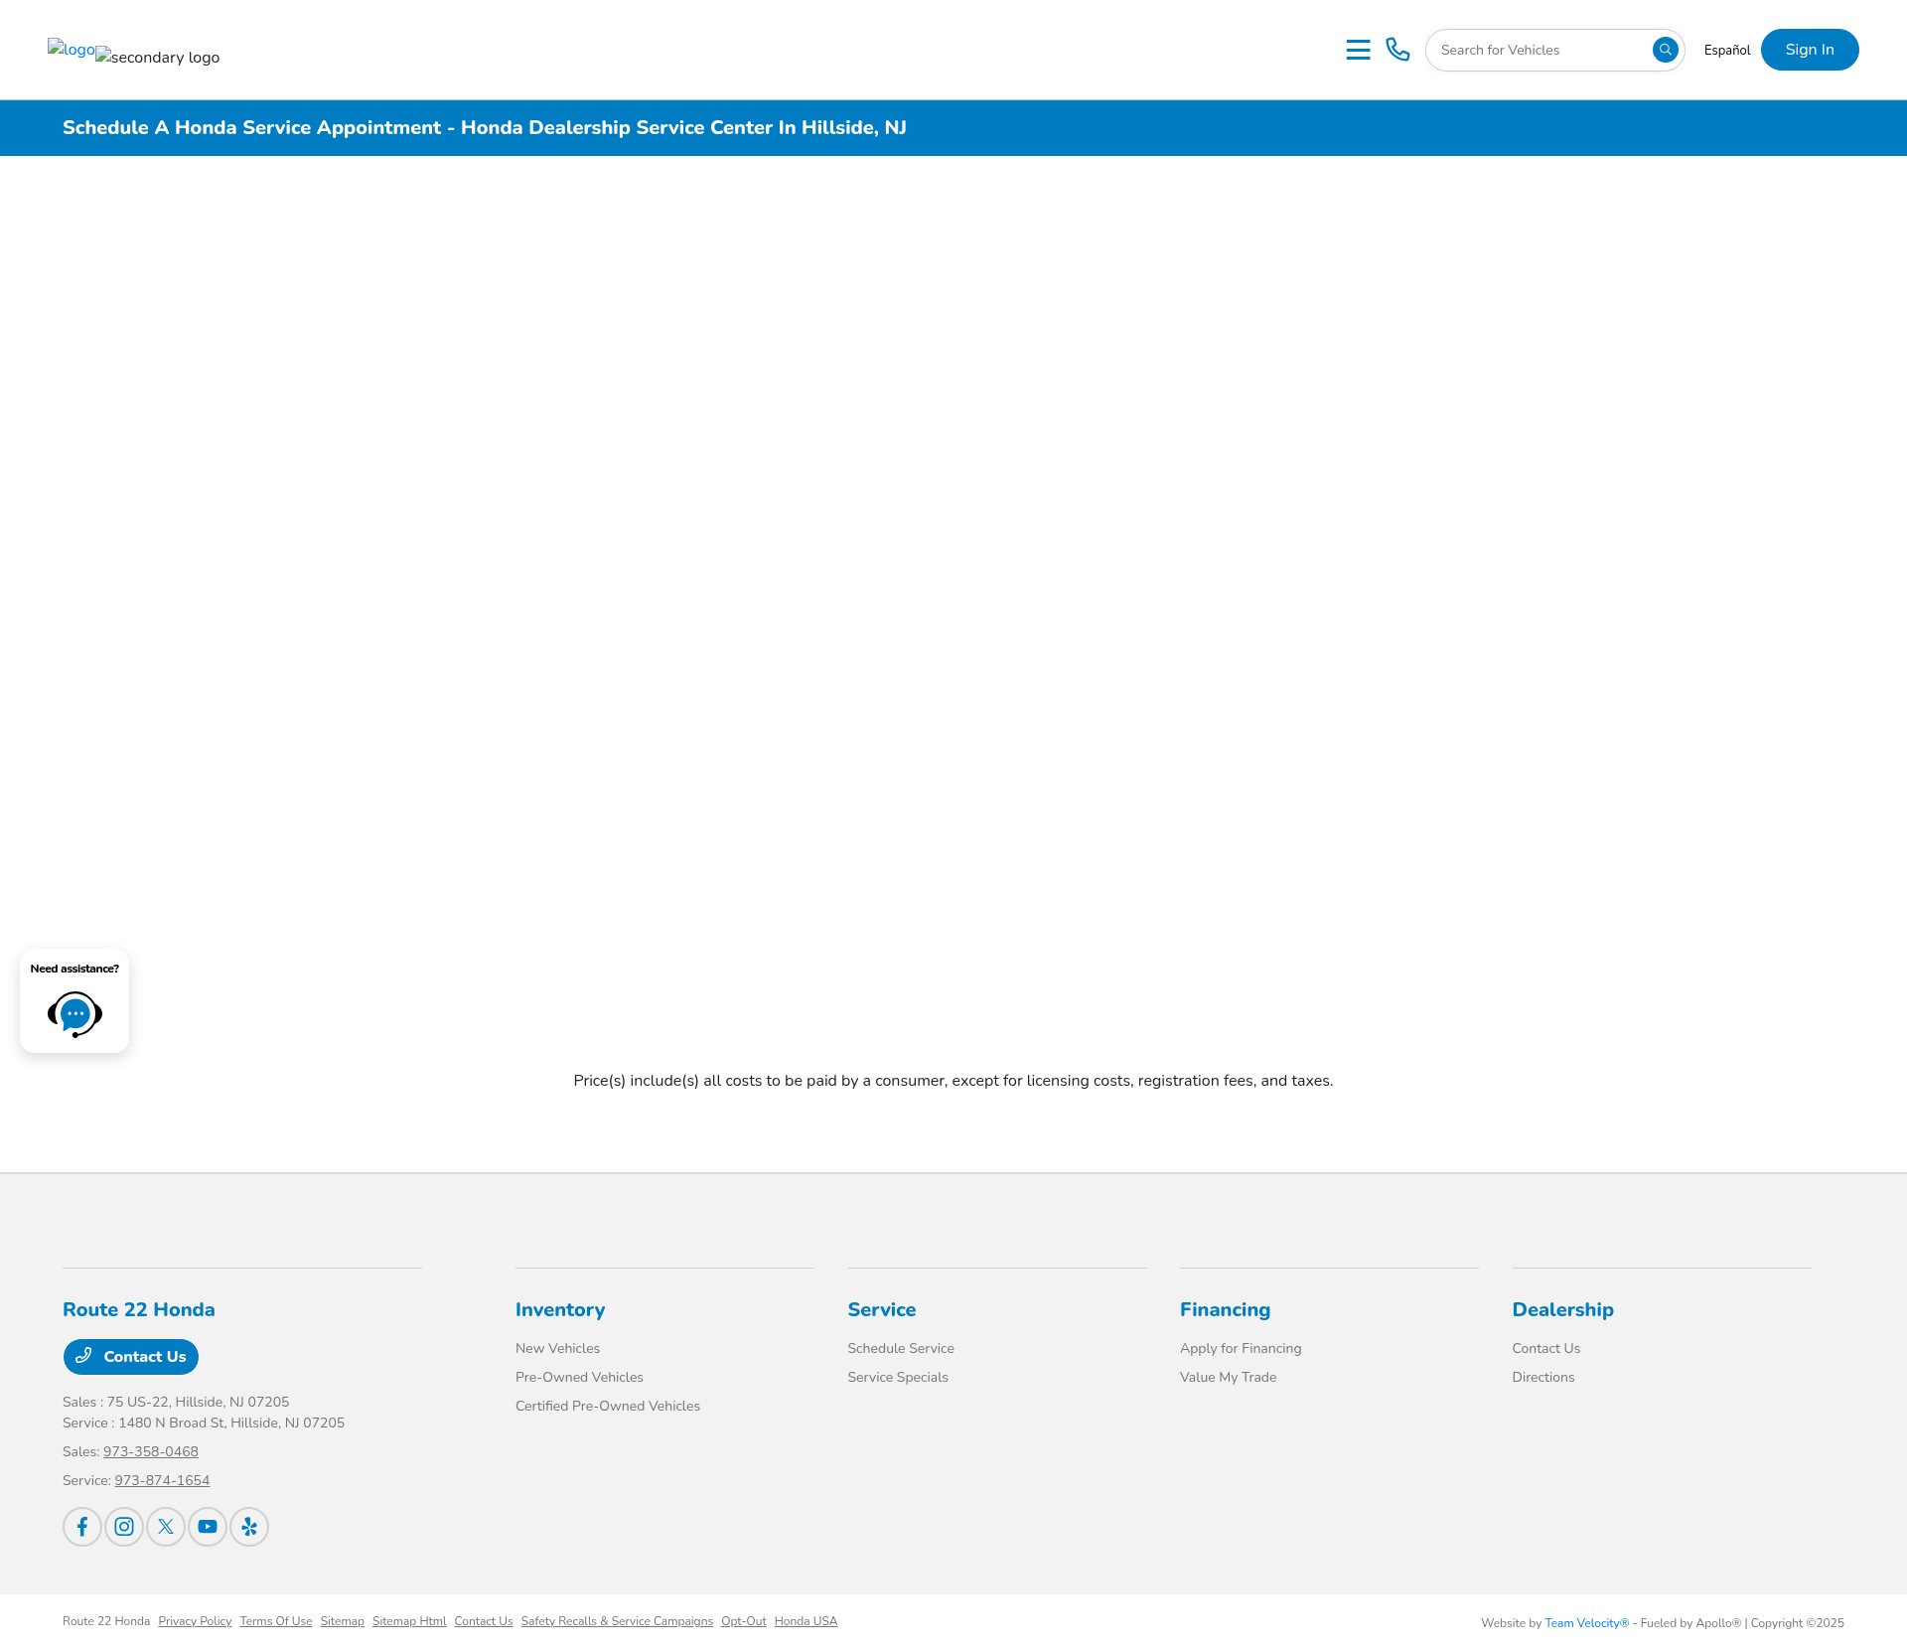
Task: Open Sitemap link in bottom bar
Action: click(343, 1621)
